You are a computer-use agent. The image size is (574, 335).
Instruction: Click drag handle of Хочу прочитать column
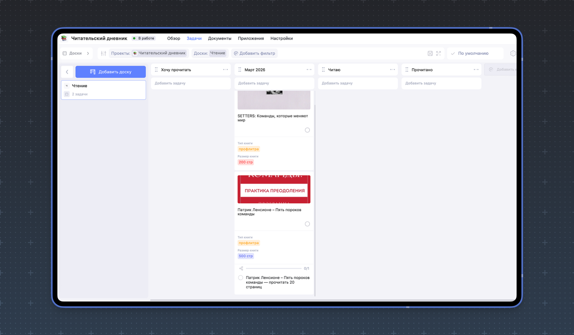pyautogui.click(x=156, y=70)
